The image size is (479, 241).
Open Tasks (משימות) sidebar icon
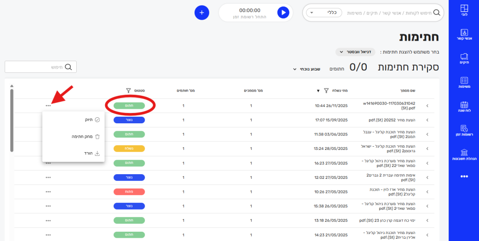464,83
